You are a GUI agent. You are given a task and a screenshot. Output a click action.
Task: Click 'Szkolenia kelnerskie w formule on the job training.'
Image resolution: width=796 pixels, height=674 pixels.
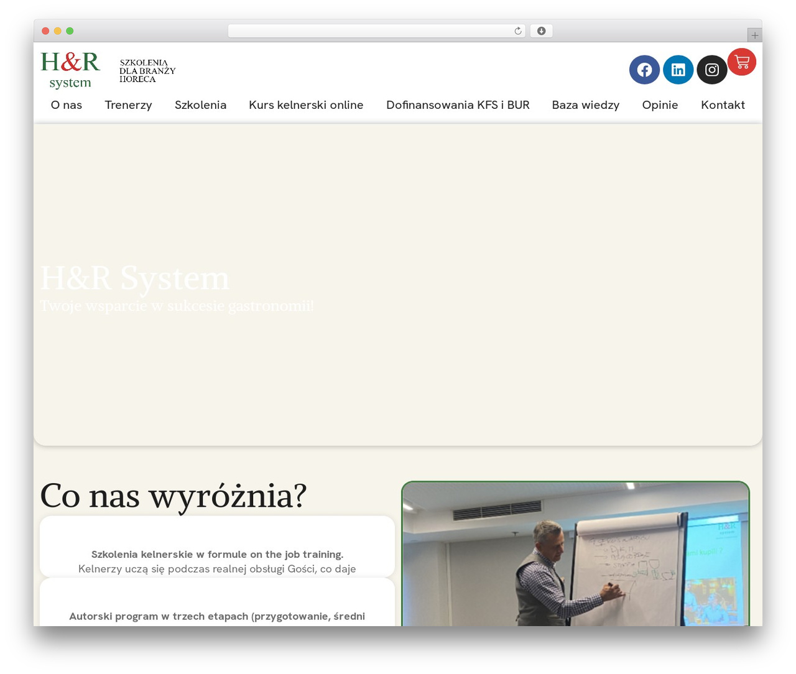[217, 554]
